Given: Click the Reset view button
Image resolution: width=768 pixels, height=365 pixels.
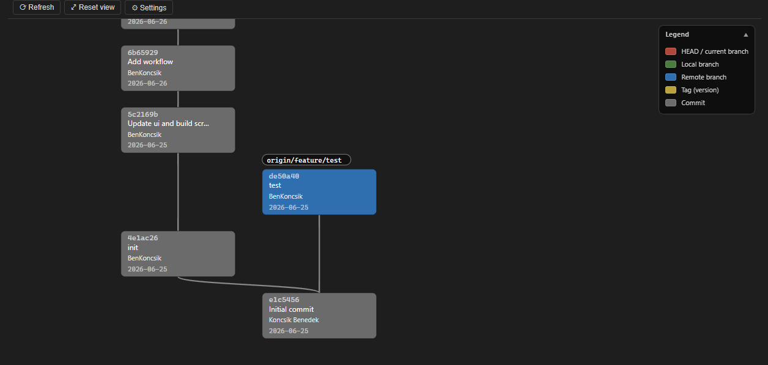Looking at the screenshot, I should click(92, 7).
